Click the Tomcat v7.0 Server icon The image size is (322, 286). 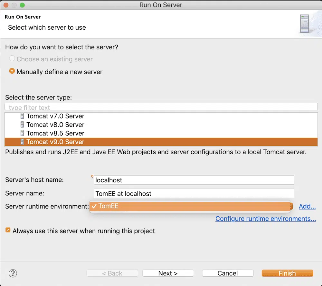click(22, 116)
